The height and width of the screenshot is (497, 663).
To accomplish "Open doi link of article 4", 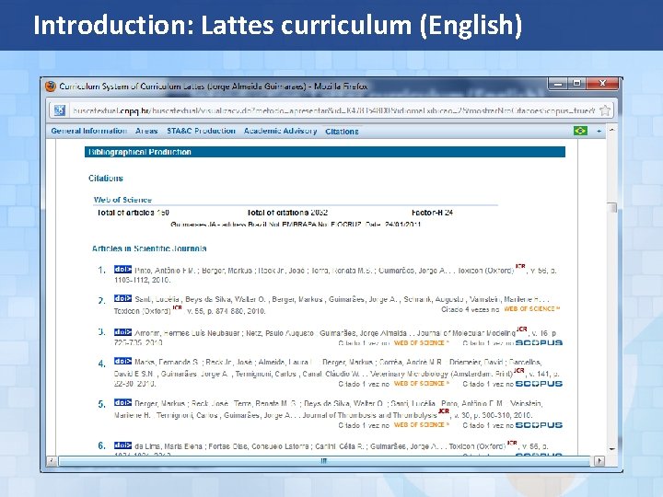I will pos(122,361).
